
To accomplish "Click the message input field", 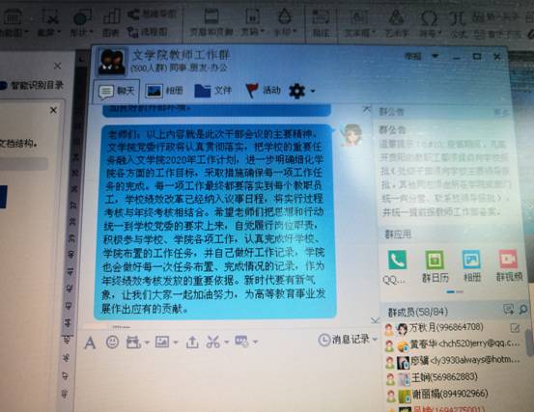I will pos(228,381).
